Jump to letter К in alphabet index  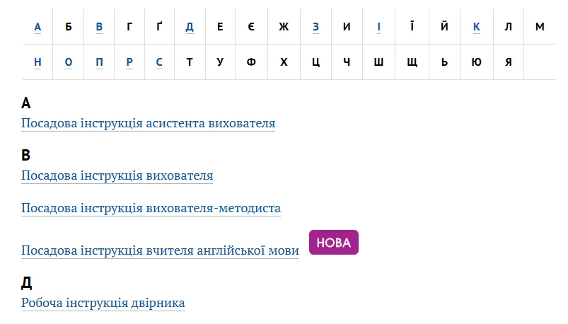477,27
